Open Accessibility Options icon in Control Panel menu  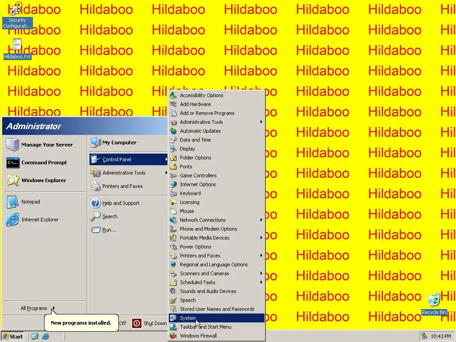[x=173, y=95]
